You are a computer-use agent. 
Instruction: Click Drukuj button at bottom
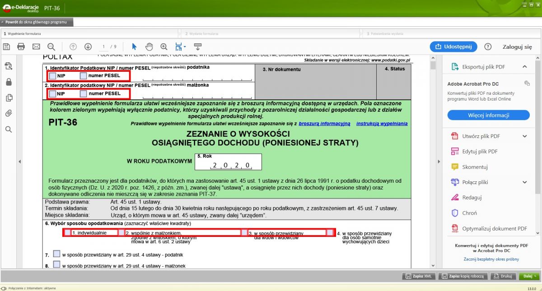pyautogui.click(x=503, y=276)
